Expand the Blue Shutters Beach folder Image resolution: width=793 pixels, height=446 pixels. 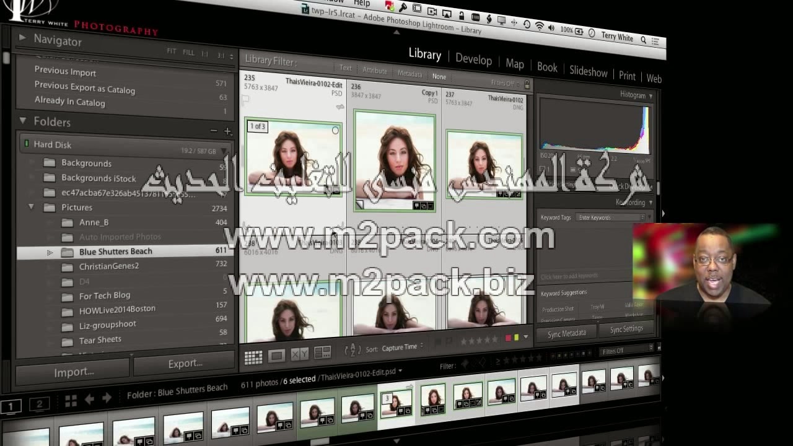point(50,253)
